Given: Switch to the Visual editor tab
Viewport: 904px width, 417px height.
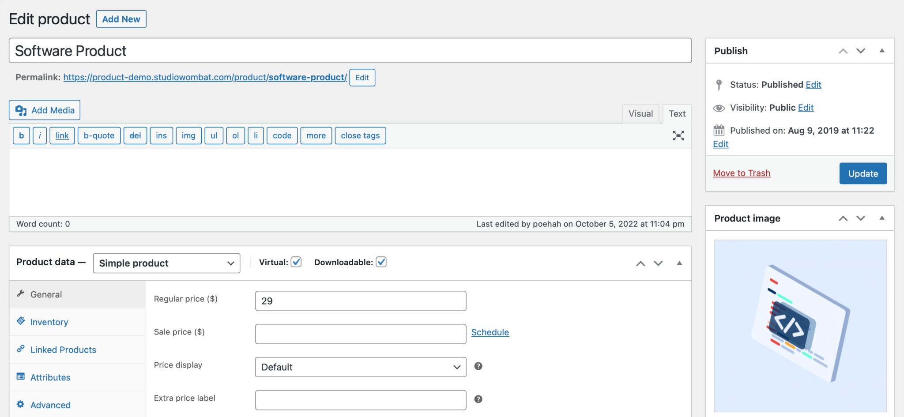Looking at the screenshot, I should pos(640,113).
